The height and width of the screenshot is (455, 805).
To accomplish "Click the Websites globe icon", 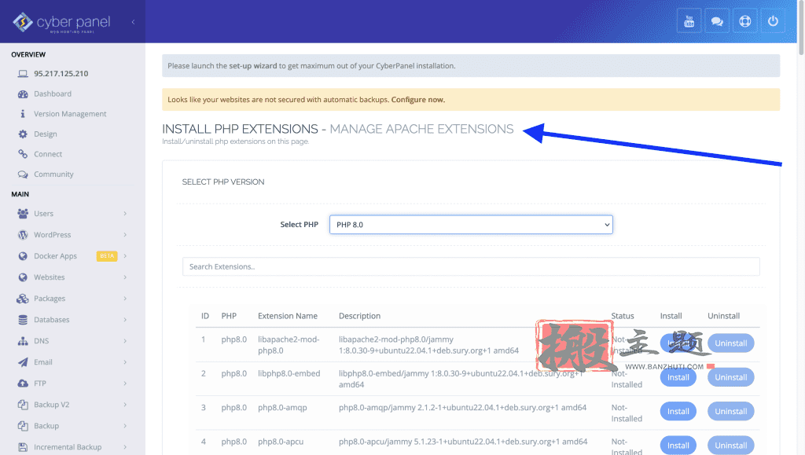I will [23, 277].
